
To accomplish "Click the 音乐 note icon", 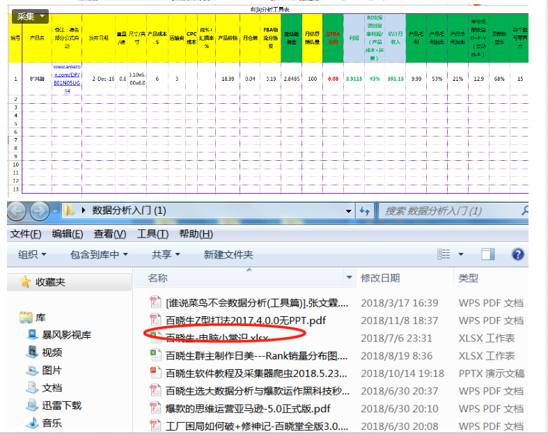I will (x=33, y=422).
